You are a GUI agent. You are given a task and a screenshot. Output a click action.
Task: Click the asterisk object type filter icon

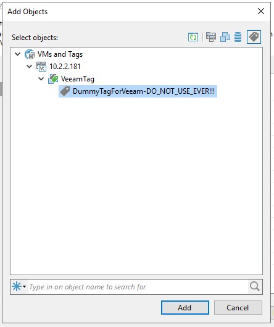(x=17, y=286)
